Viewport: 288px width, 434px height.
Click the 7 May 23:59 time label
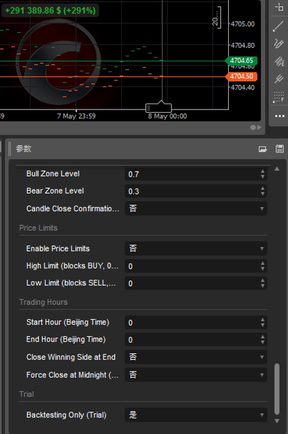click(76, 116)
